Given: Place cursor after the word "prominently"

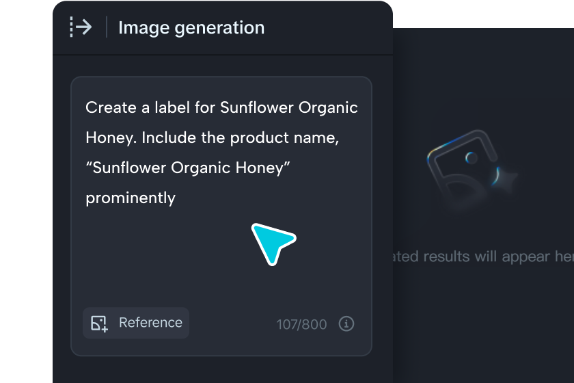Looking at the screenshot, I should point(176,198).
